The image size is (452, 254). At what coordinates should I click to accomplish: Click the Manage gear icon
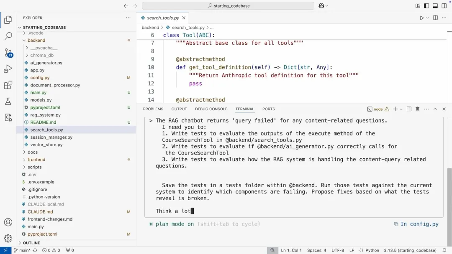8,239
